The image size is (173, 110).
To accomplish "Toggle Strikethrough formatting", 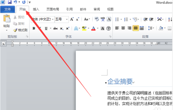I will [55, 28].
